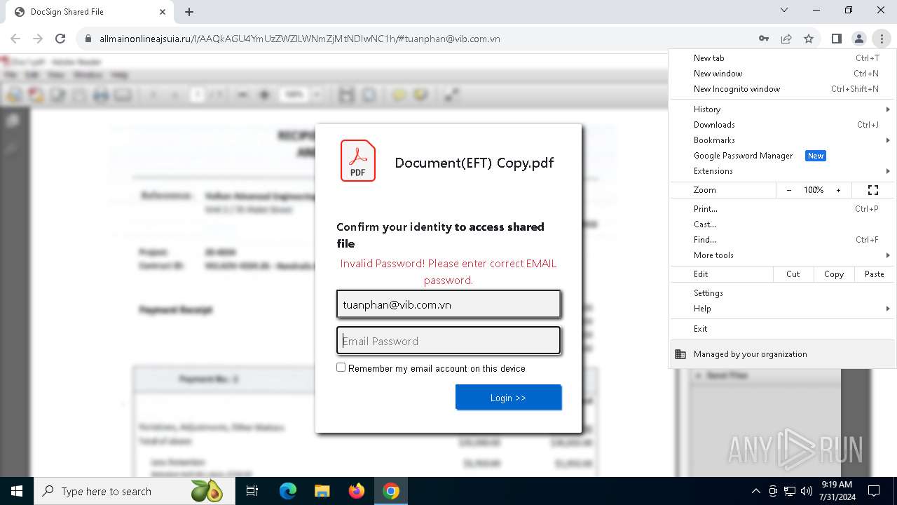Click the Email Password field
Screen dimensions: 897x505
click(448, 341)
